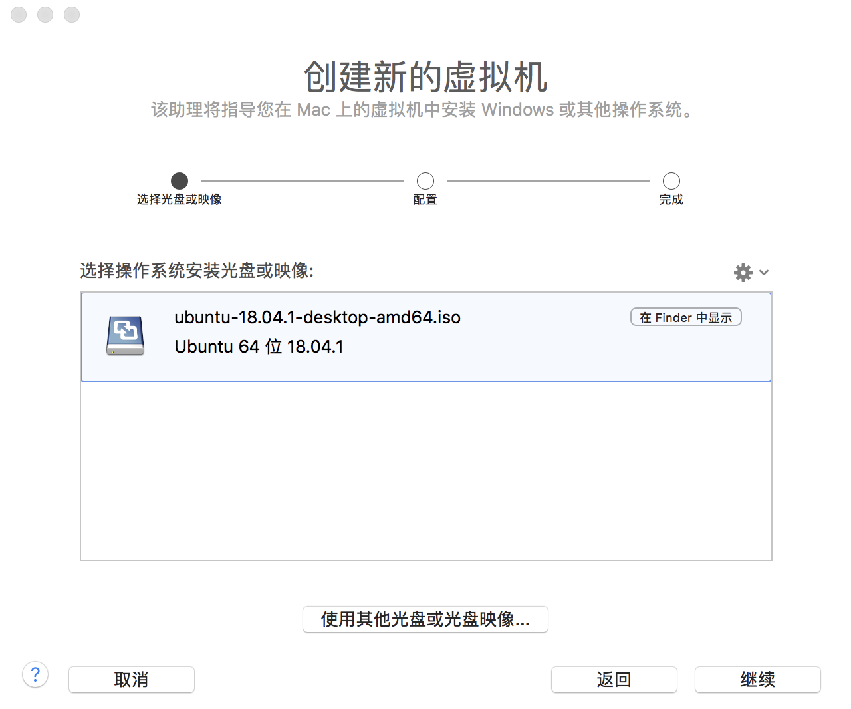The image size is (851, 709).
Task: Click the blue question mark help button
Action: 35,674
